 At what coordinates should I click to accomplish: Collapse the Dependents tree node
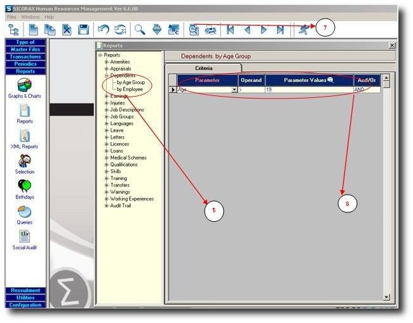click(x=107, y=76)
